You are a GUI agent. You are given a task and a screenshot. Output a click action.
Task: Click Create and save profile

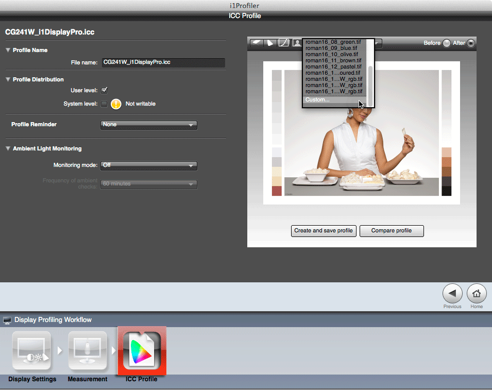click(x=324, y=231)
